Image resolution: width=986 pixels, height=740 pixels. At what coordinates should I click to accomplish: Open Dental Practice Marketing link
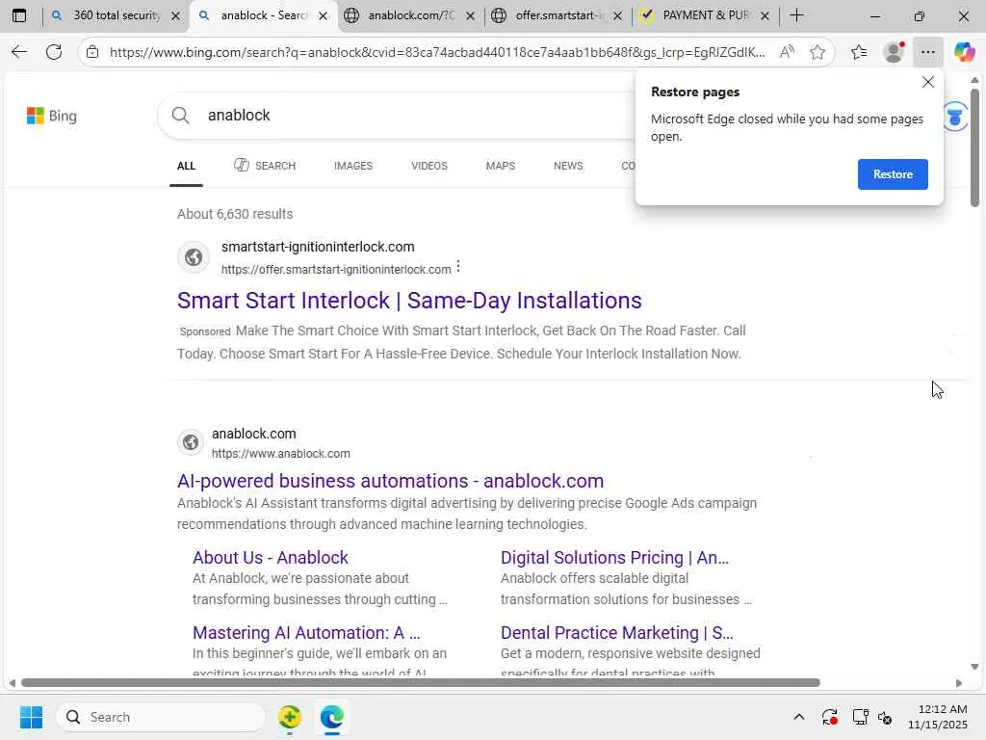[617, 632]
